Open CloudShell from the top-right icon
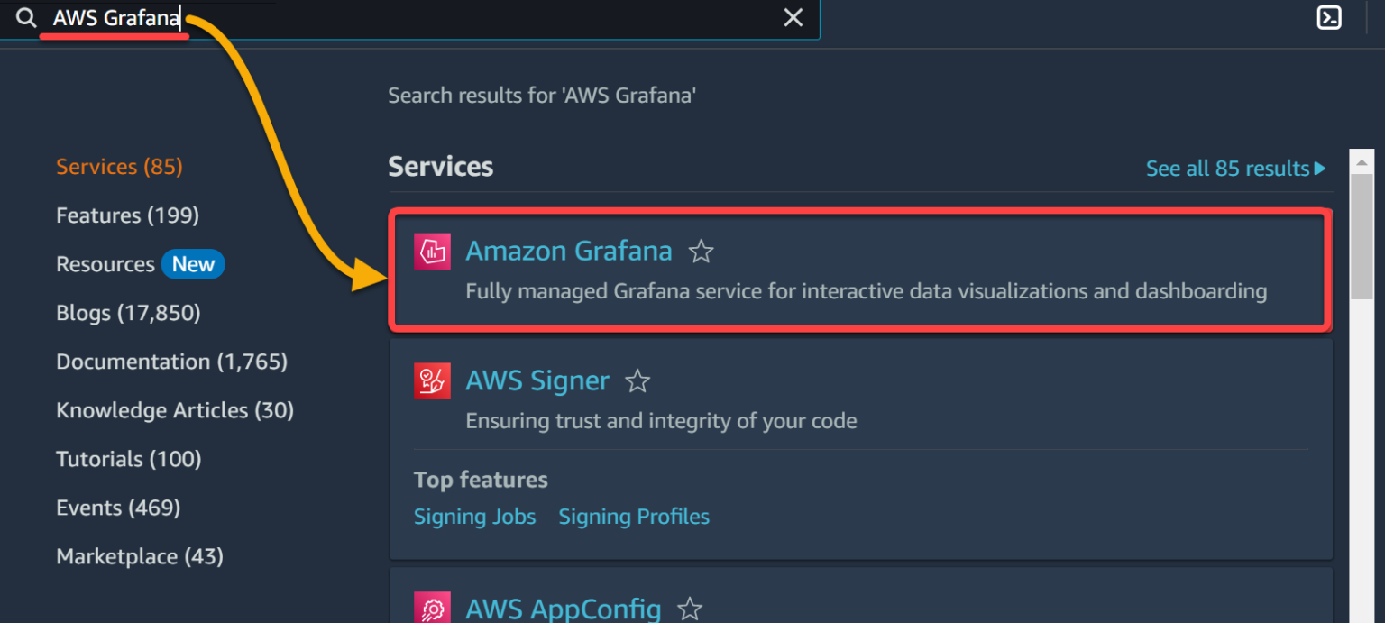 point(1328,17)
